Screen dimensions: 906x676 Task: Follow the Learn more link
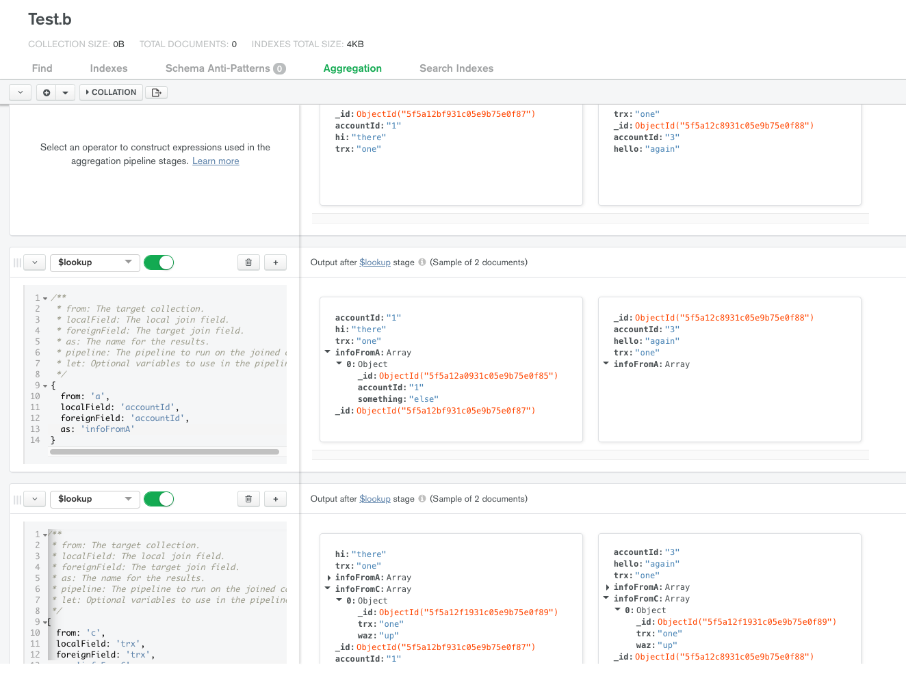pos(216,161)
